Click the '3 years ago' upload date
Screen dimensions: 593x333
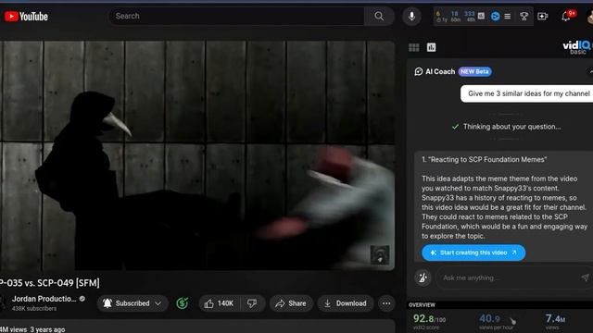tap(47, 329)
